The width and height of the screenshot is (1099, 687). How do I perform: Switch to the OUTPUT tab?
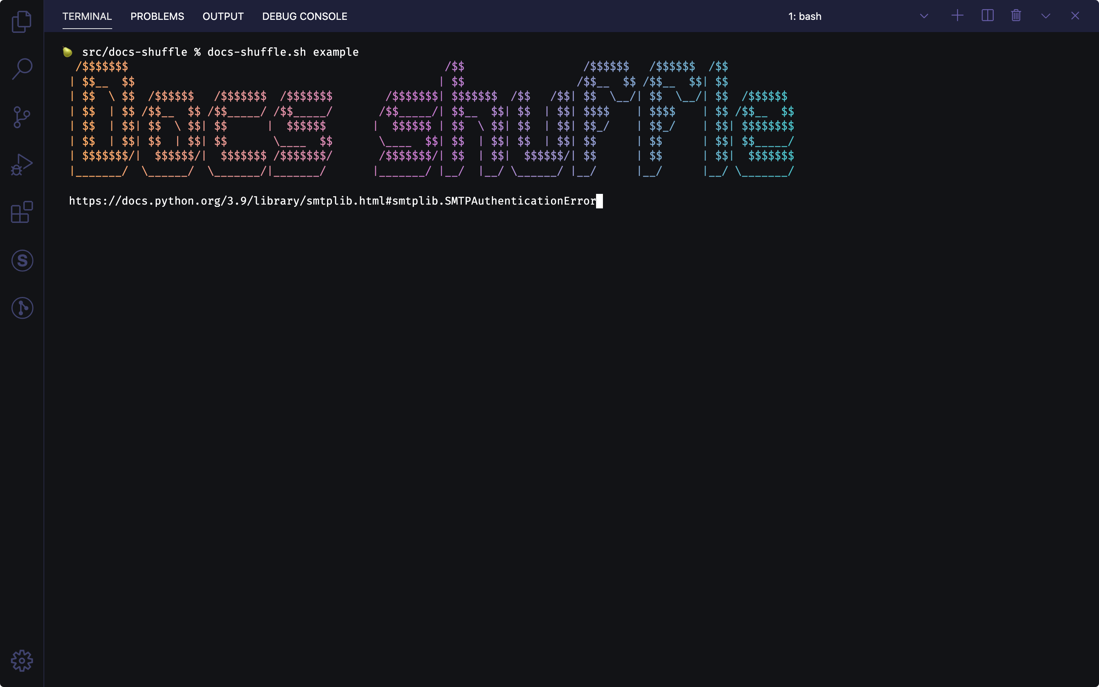point(223,16)
